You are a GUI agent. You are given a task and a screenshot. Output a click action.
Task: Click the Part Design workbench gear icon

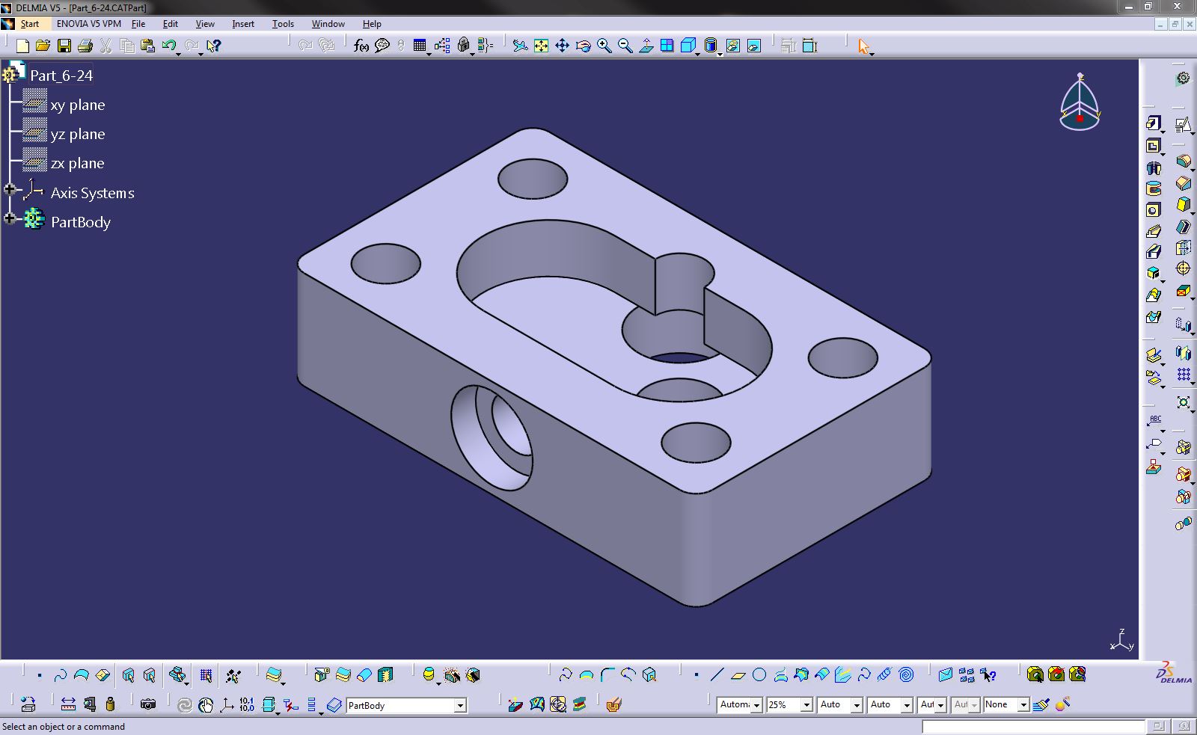click(x=1183, y=78)
